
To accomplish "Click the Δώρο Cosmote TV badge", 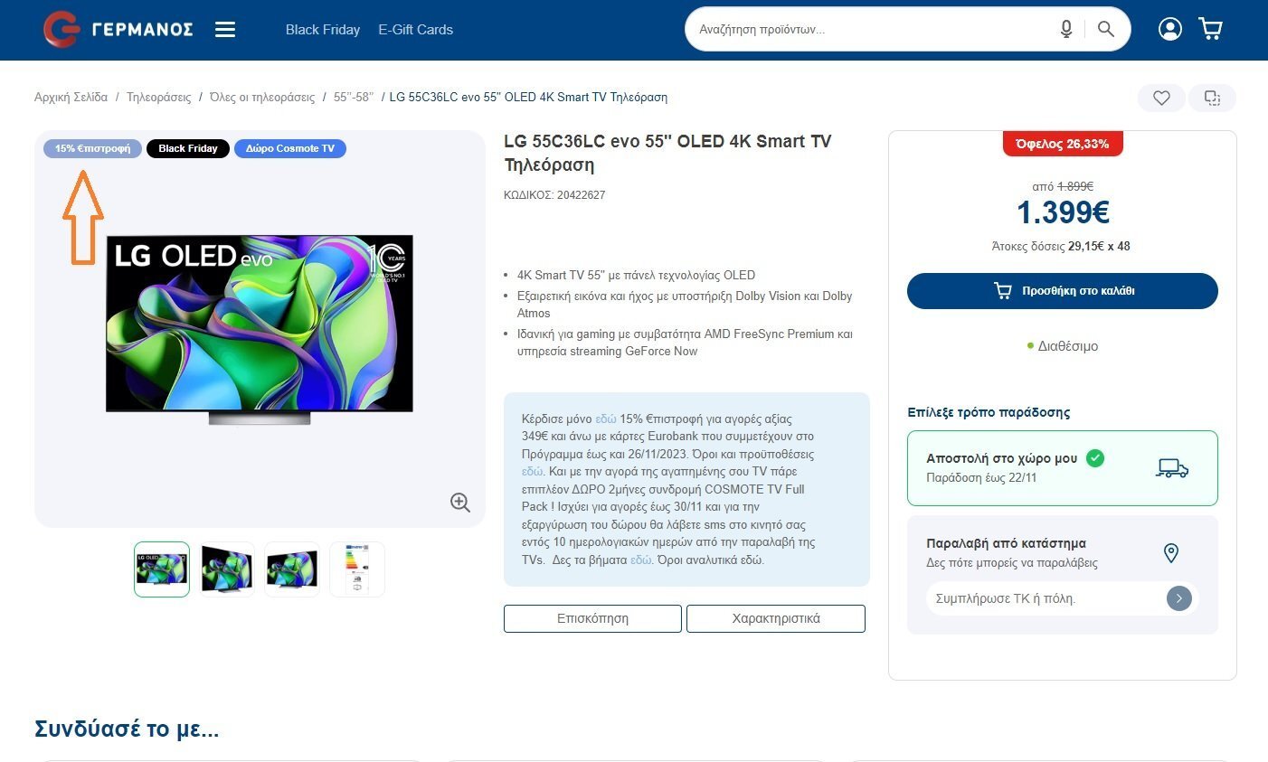I will (x=290, y=148).
